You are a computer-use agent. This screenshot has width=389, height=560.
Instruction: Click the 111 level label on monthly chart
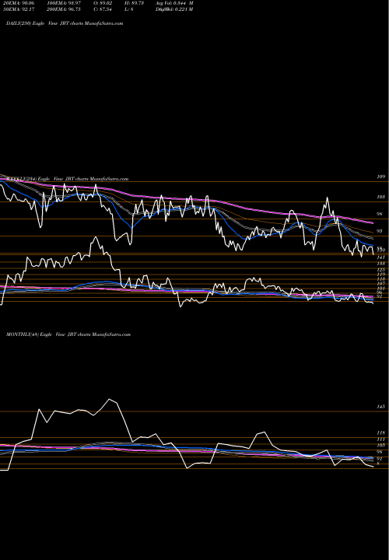tap(381, 439)
